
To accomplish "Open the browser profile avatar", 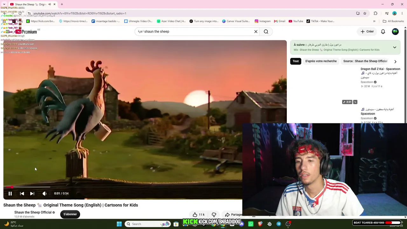I will (x=395, y=13).
